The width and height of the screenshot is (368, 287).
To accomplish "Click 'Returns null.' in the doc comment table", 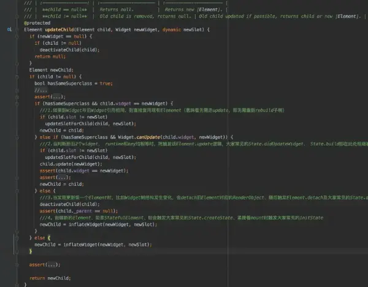I will pos(117,10).
